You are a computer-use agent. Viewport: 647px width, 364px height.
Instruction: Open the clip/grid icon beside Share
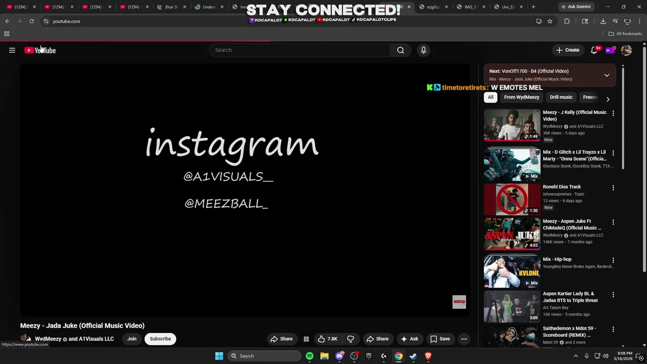click(306, 339)
